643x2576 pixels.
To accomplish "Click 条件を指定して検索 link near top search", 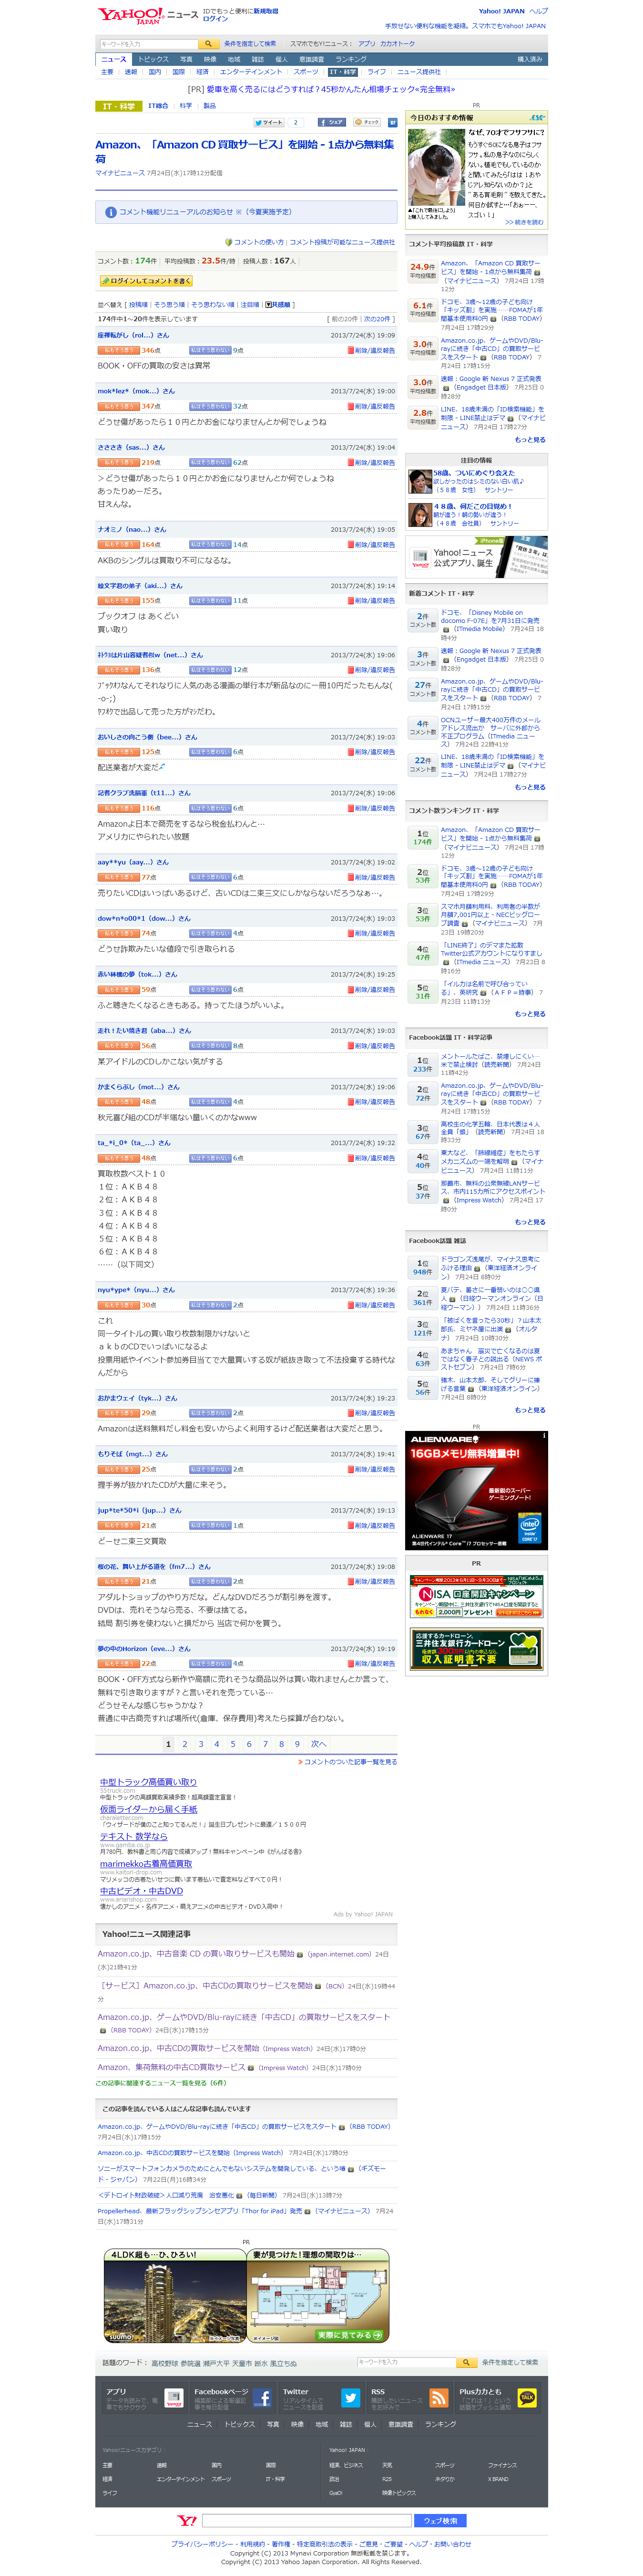I will click(250, 44).
